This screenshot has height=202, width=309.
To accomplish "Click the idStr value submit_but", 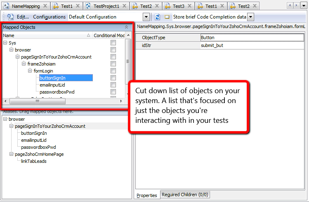I will click(252, 45).
